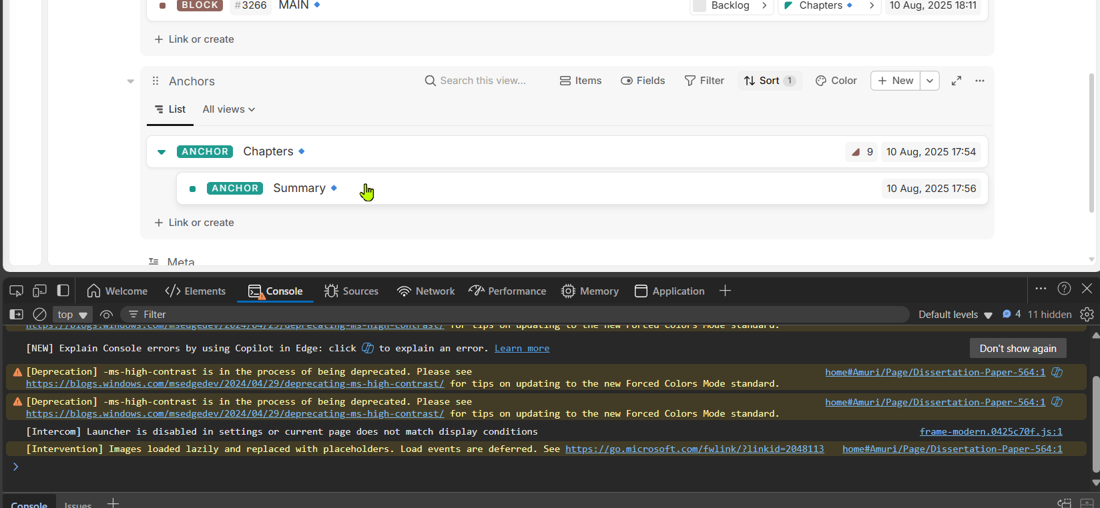Open Sort settings in Anchors
Screen dimensions: 1100x508
[x=770, y=81]
